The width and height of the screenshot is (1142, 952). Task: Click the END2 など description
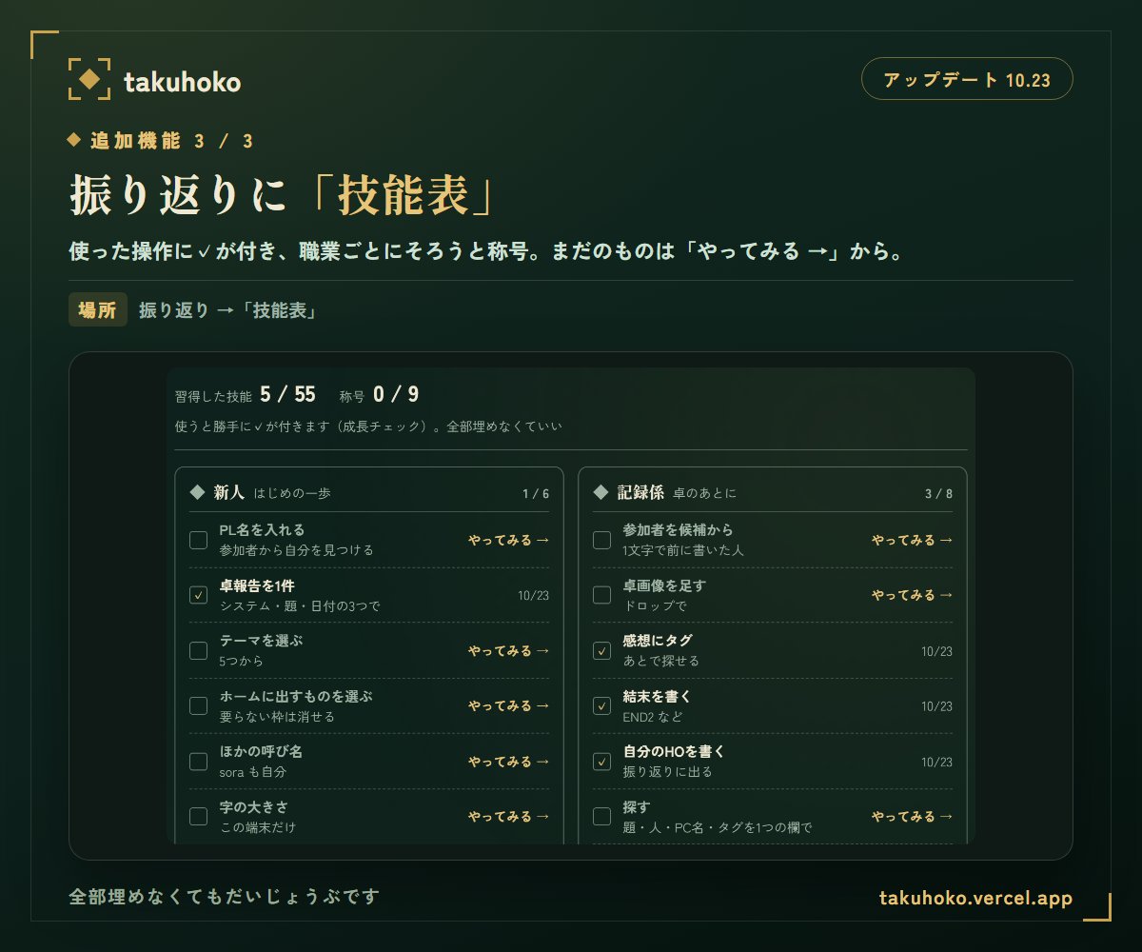pos(653,717)
